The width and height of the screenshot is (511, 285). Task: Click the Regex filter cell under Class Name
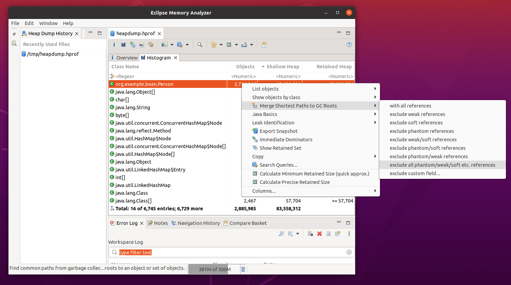tap(168, 76)
